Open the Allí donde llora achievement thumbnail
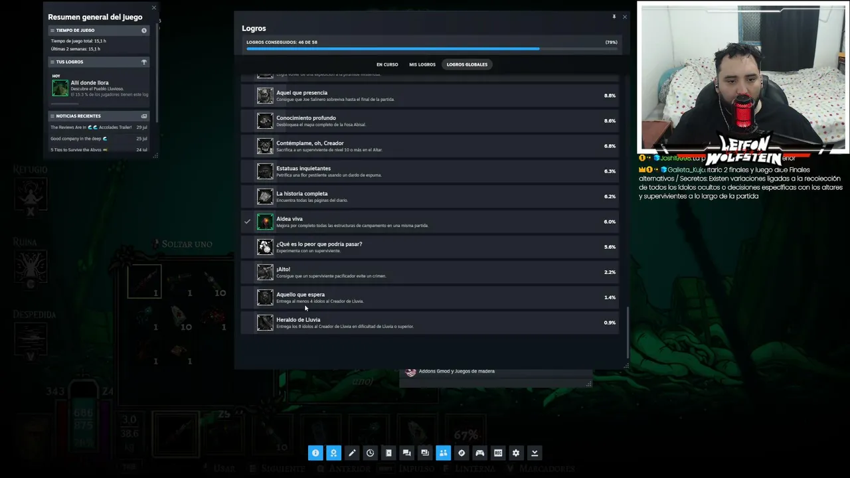The width and height of the screenshot is (850, 478). tap(60, 88)
